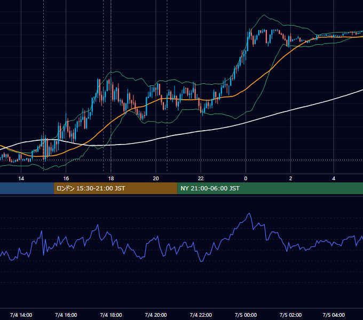Click the NY 21:00-06:00 JST session bar

(x=270, y=188)
